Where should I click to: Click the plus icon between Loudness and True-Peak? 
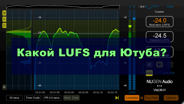[142, 98]
